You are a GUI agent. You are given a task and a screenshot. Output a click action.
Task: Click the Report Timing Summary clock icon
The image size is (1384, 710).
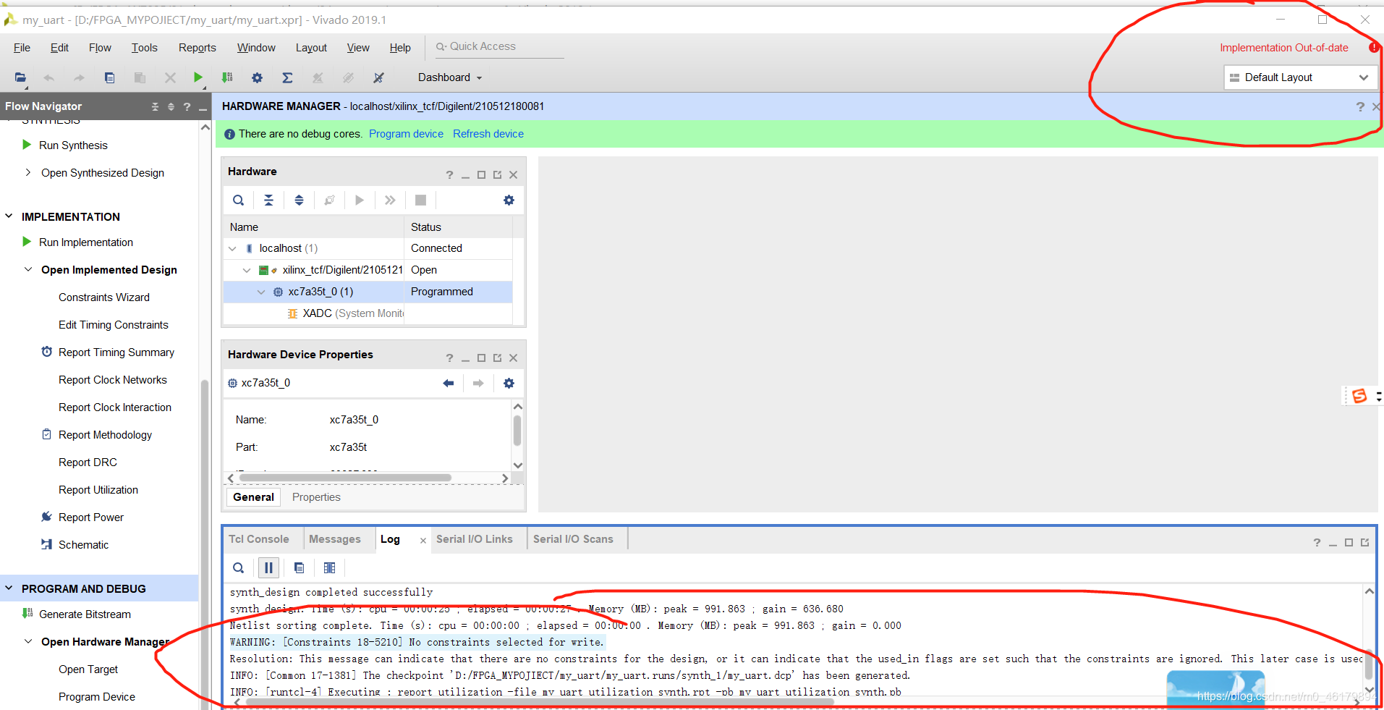[x=46, y=352]
